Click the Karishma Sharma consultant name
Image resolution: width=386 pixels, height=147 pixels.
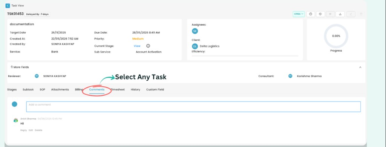click(x=309, y=76)
